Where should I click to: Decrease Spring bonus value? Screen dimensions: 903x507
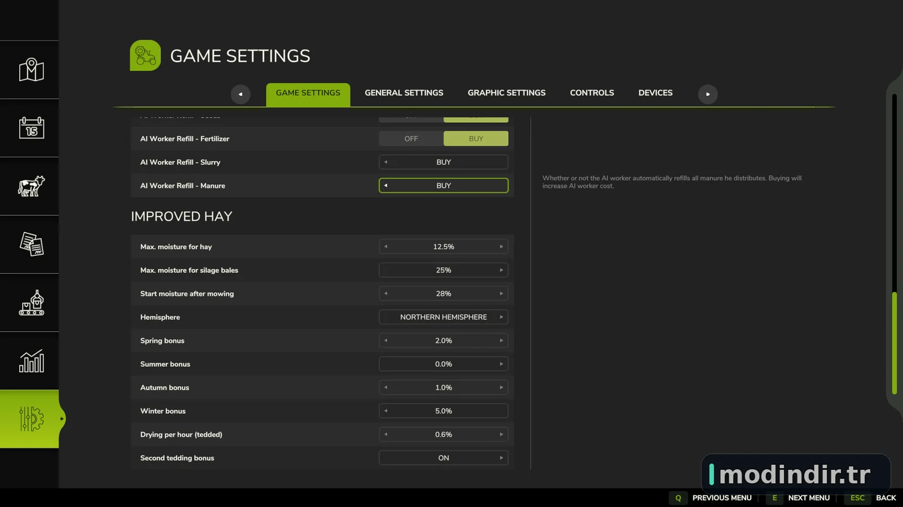tap(386, 341)
